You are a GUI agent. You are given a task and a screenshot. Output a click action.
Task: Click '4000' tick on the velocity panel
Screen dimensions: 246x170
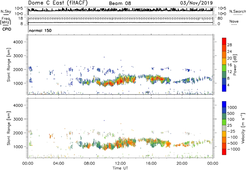pos(18,105)
